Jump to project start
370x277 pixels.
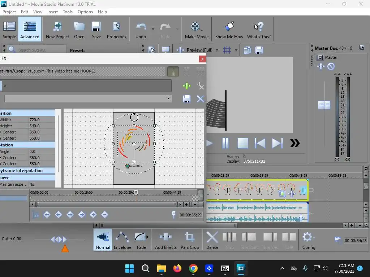tap(260, 143)
